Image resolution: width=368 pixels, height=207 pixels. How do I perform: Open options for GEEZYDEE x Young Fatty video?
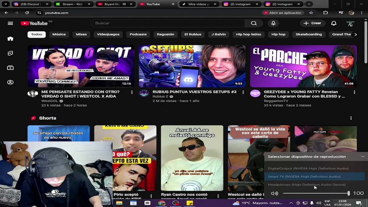pos(354,92)
